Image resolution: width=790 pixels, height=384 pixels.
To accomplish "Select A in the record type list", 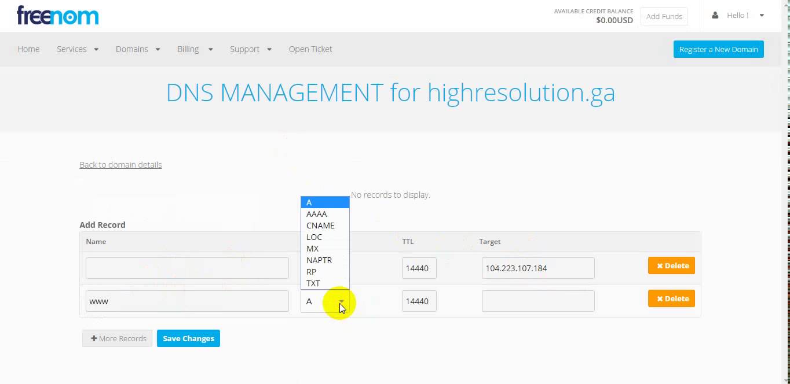I will (x=325, y=202).
